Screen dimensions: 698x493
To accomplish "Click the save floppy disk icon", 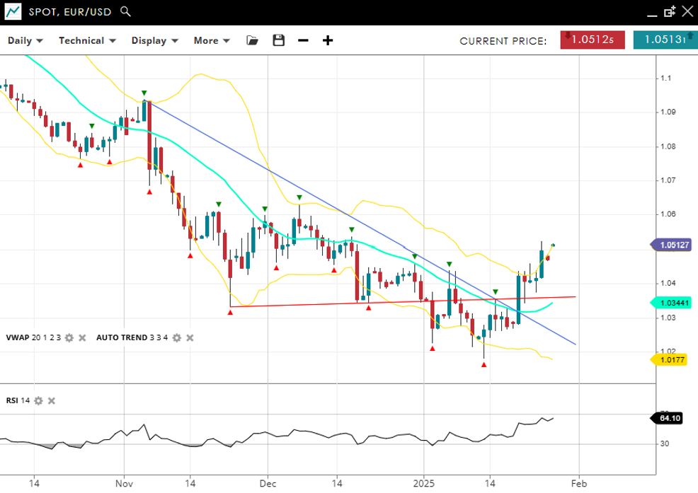I will [x=278, y=40].
